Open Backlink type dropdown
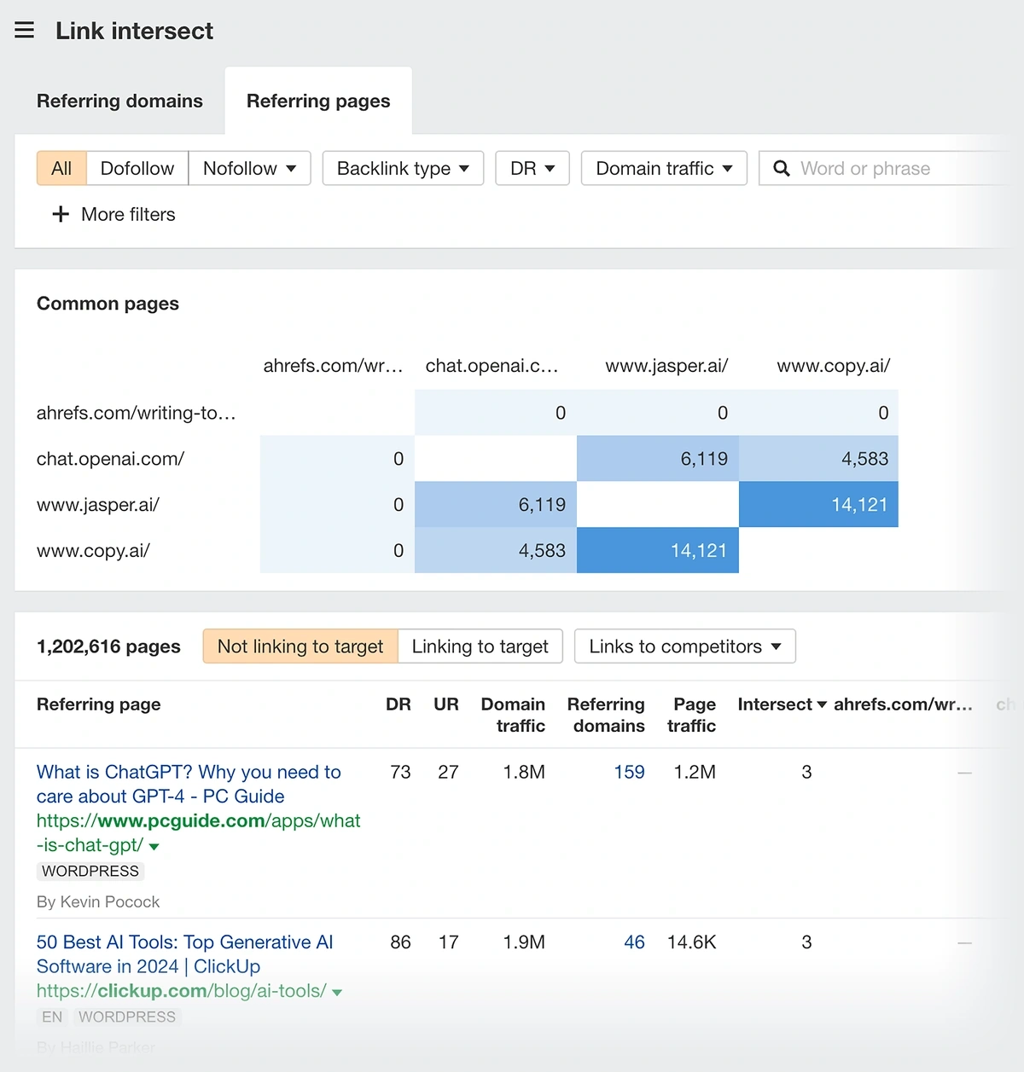The width and height of the screenshot is (1024, 1072). point(403,168)
